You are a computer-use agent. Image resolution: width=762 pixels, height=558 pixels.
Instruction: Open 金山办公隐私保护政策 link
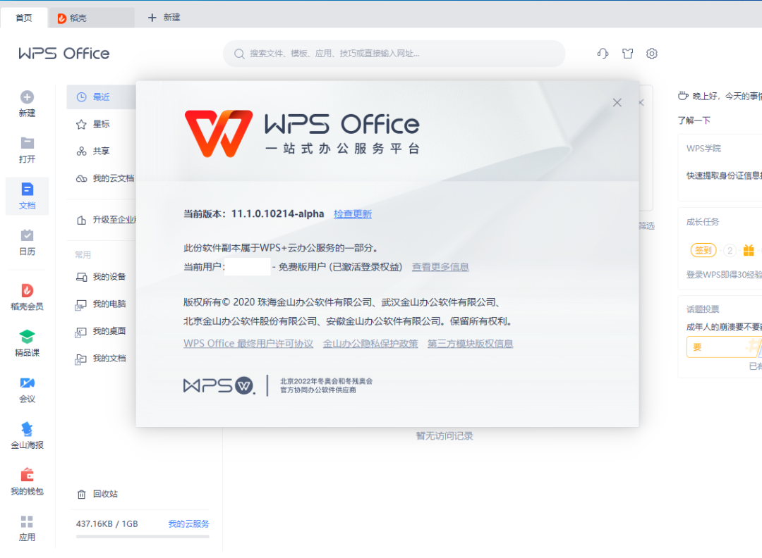[x=371, y=344]
